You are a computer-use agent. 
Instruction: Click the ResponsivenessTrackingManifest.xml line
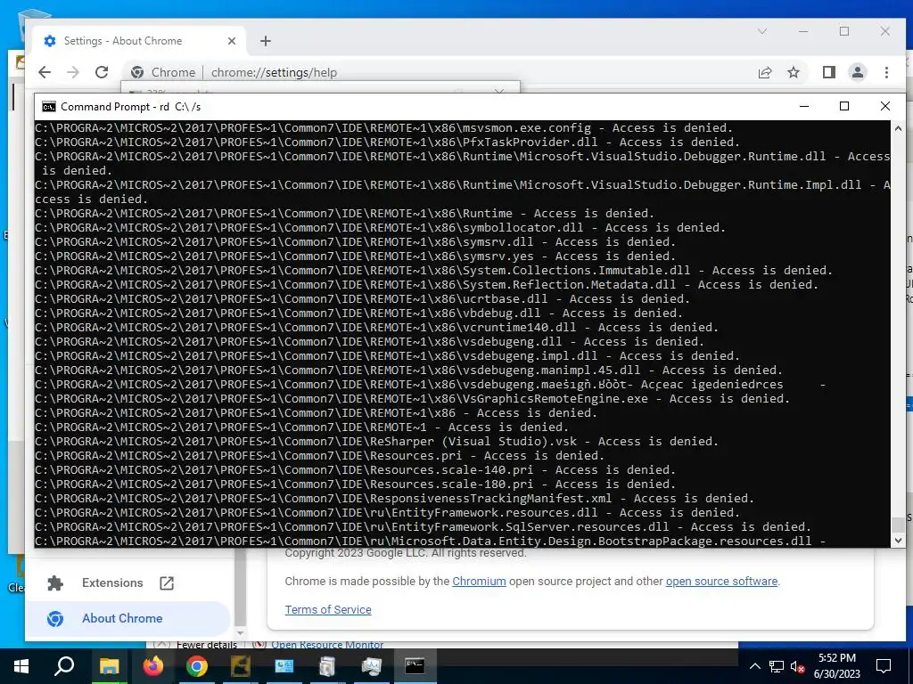(x=394, y=499)
